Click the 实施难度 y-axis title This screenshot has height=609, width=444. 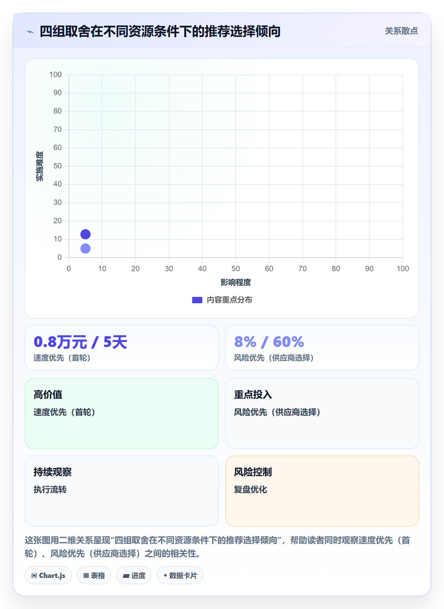[40, 166]
